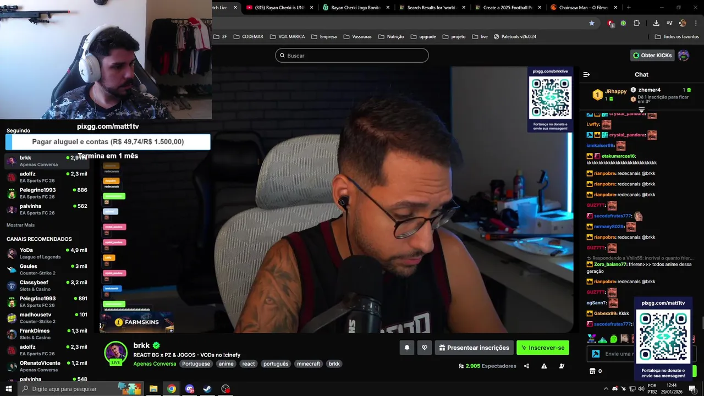Image resolution: width=704 pixels, height=396 pixels.
Task: Open the paivinha channel with 562 viewers
Action: [47, 209]
